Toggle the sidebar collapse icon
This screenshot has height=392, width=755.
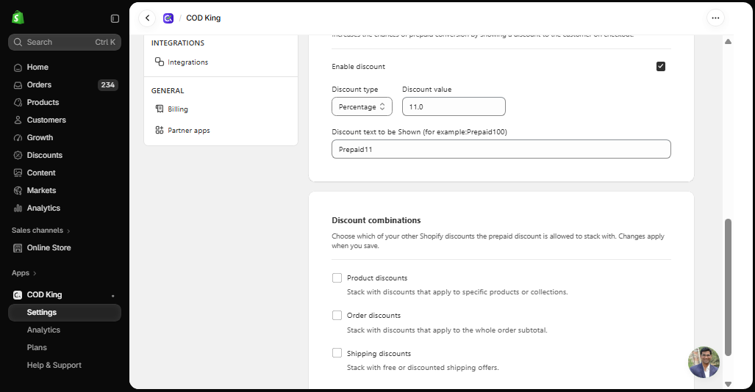point(115,18)
